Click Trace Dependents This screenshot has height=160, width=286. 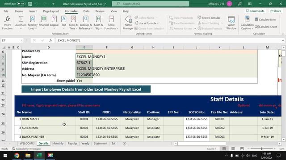point(182,23)
